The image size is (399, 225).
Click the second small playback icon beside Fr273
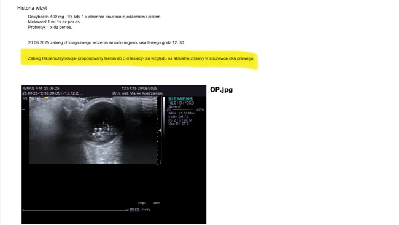137,210
